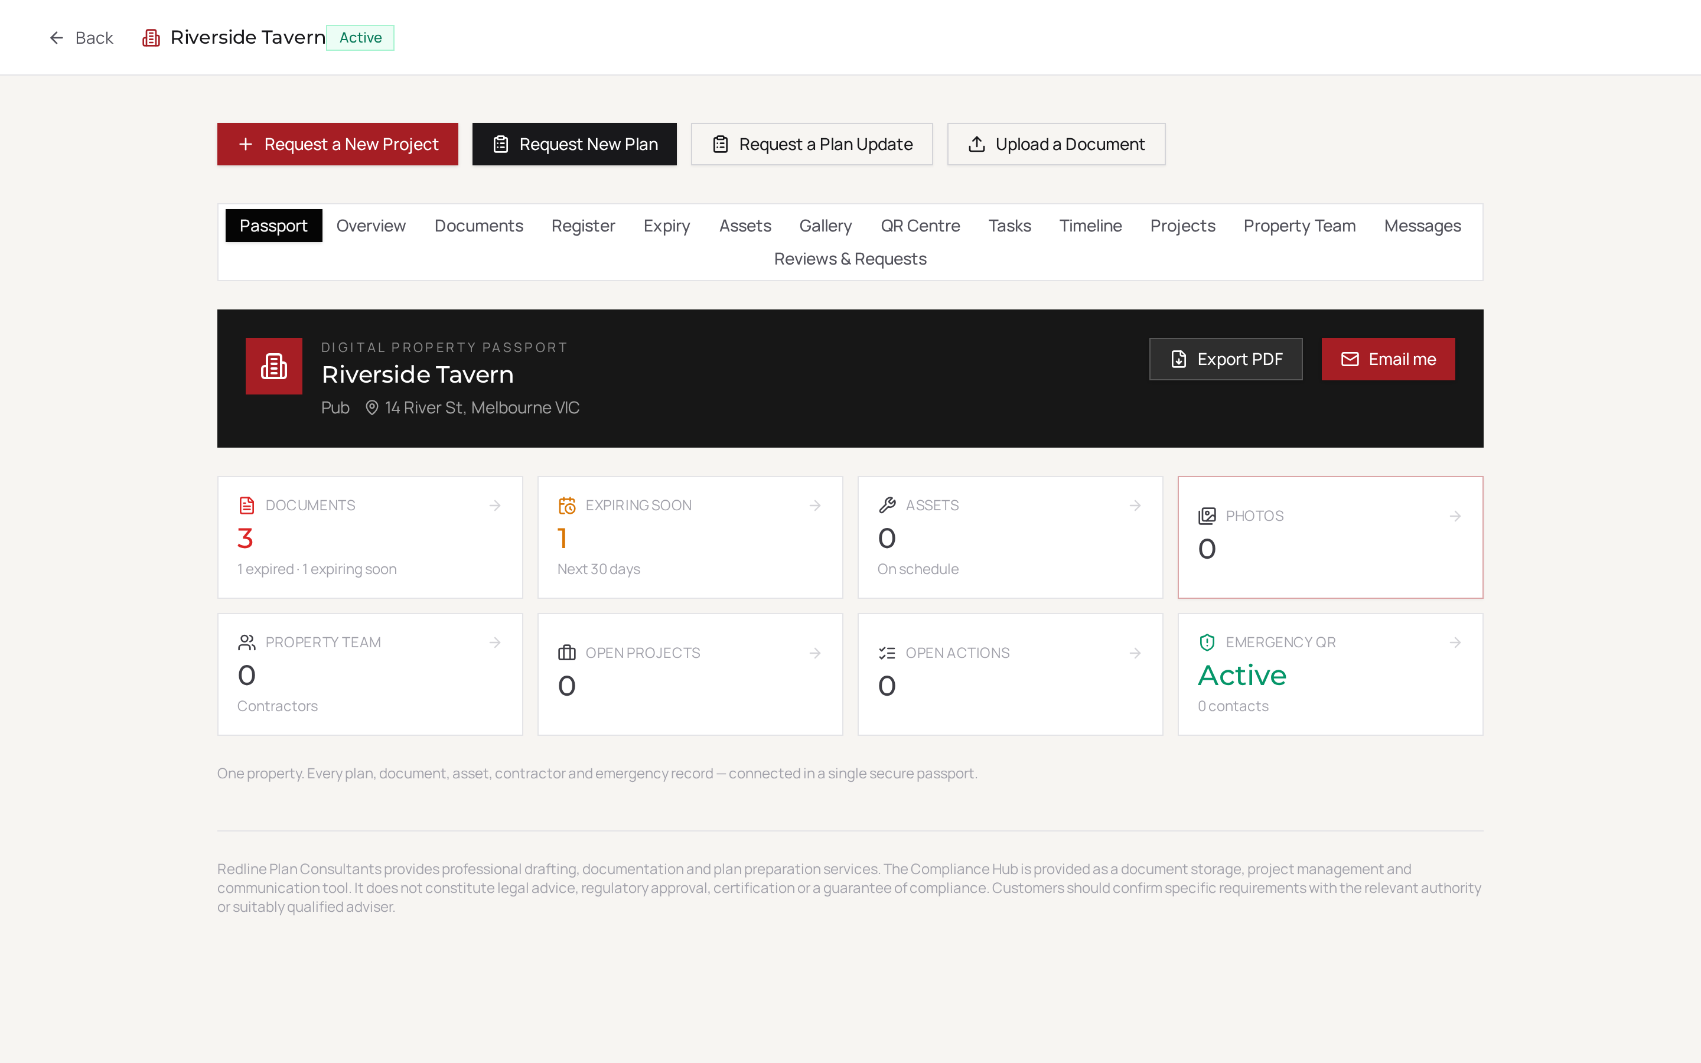Image resolution: width=1701 pixels, height=1063 pixels.
Task: Switch to the QR Centre tab
Action: click(x=920, y=226)
